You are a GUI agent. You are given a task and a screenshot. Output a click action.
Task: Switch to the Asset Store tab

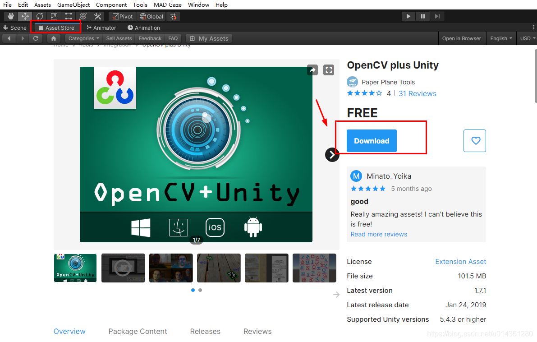point(56,28)
